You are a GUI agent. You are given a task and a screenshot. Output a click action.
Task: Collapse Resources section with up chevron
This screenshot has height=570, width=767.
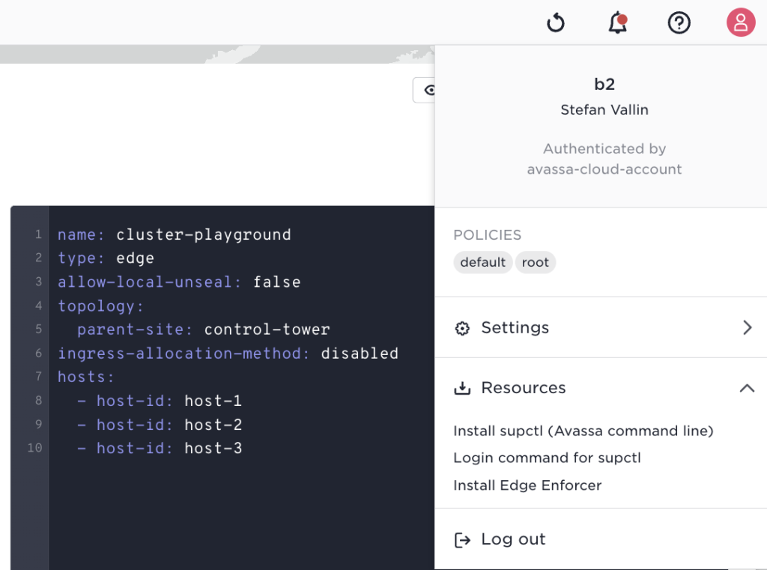tap(747, 388)
